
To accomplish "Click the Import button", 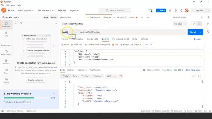I will tap(54, 17).
